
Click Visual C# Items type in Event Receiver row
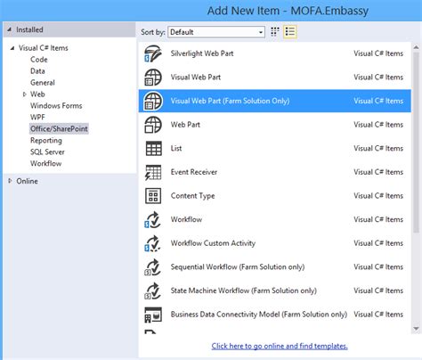[378, 172]
